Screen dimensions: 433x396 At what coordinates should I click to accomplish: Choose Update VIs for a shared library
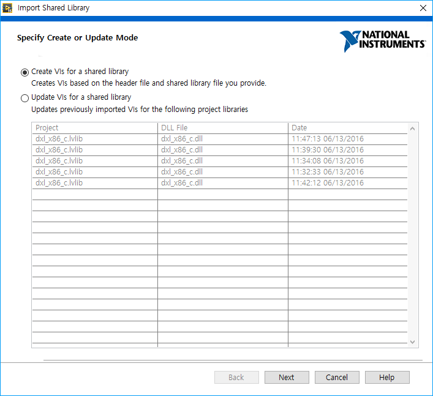[x=25, y=98]
